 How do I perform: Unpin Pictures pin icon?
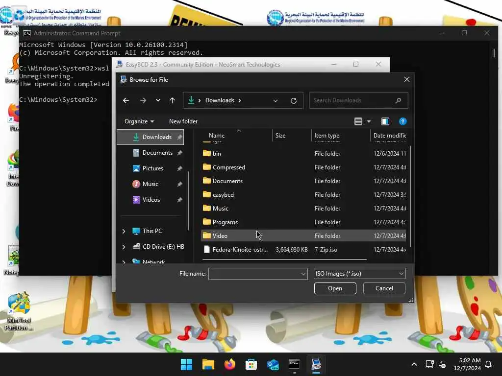(179, 168)
